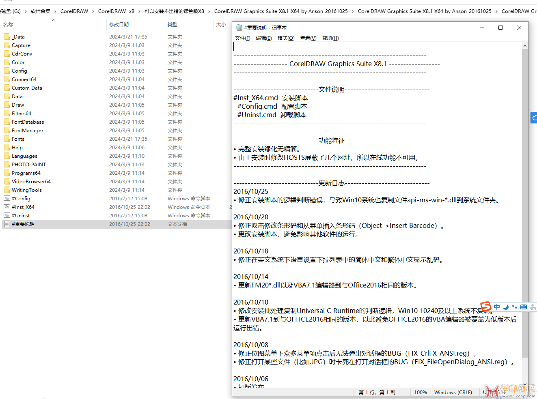537x399 pixels.
Task: Open Notepad 帮助(H) menu
Action: point(330,38)
